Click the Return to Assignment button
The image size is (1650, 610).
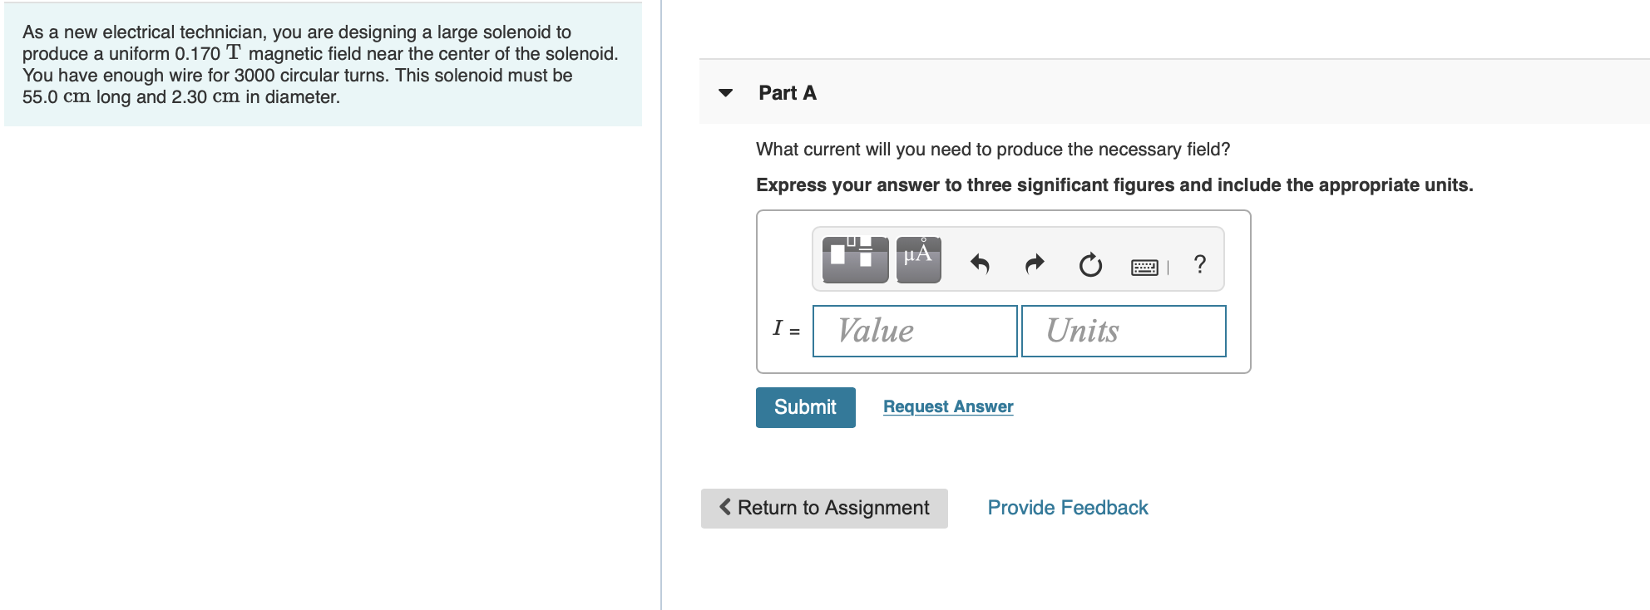(824, 507)
